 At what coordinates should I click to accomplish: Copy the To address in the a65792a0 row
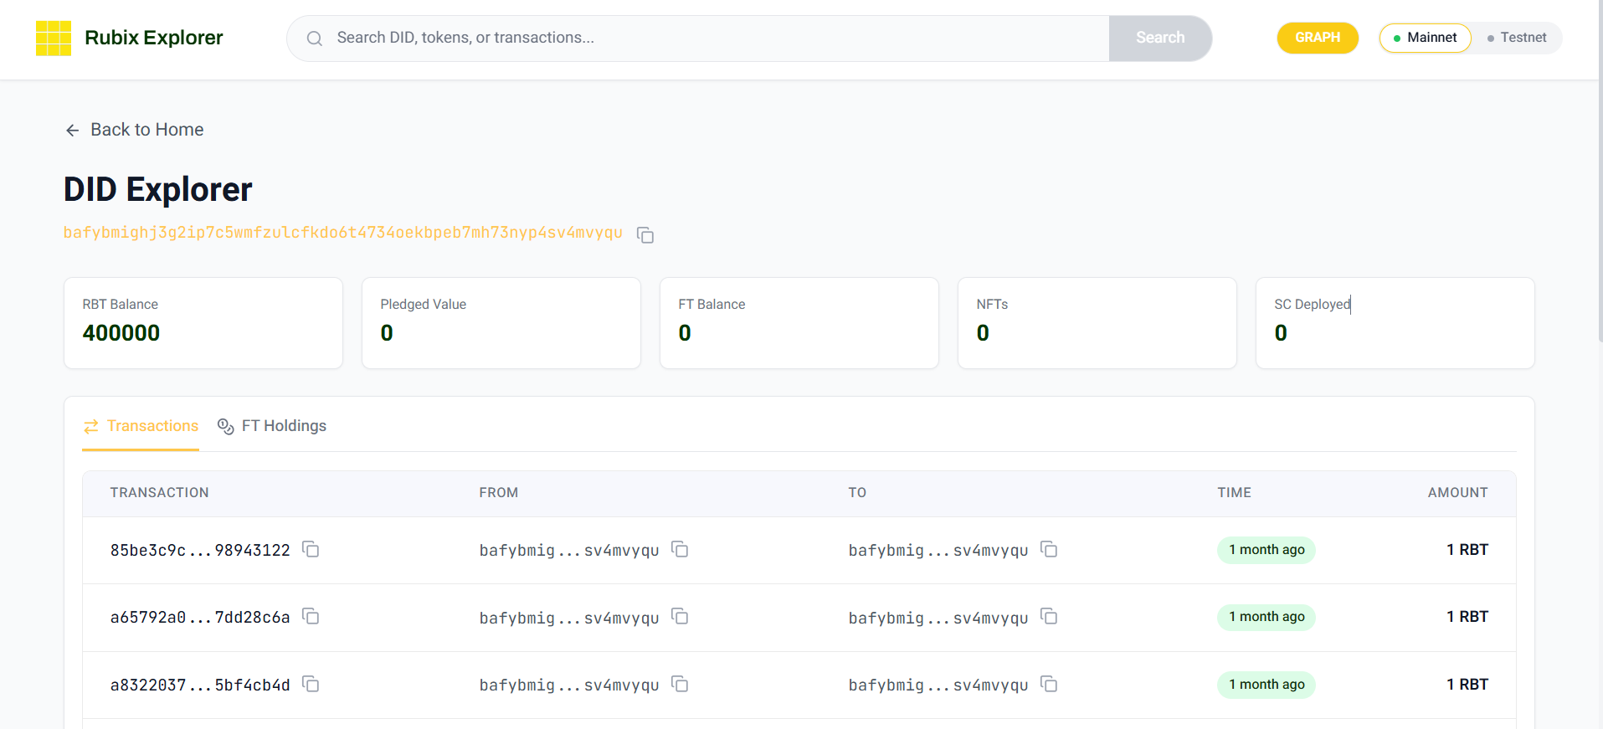pos(1049,617)
